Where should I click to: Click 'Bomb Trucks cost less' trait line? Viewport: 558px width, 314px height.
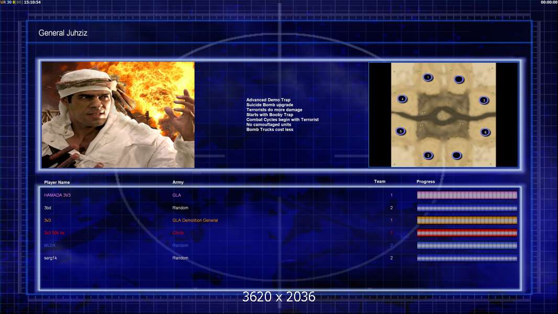tap(270, 130)
